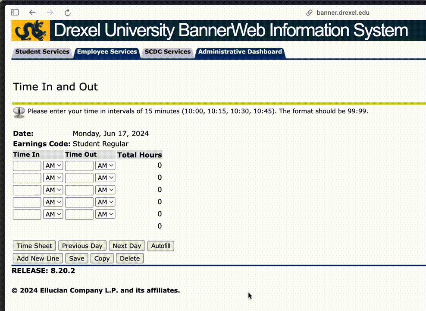Click the 15-minute interval instruction text
426x311 pixels.
pyautogui.click(x=198, y=111)
